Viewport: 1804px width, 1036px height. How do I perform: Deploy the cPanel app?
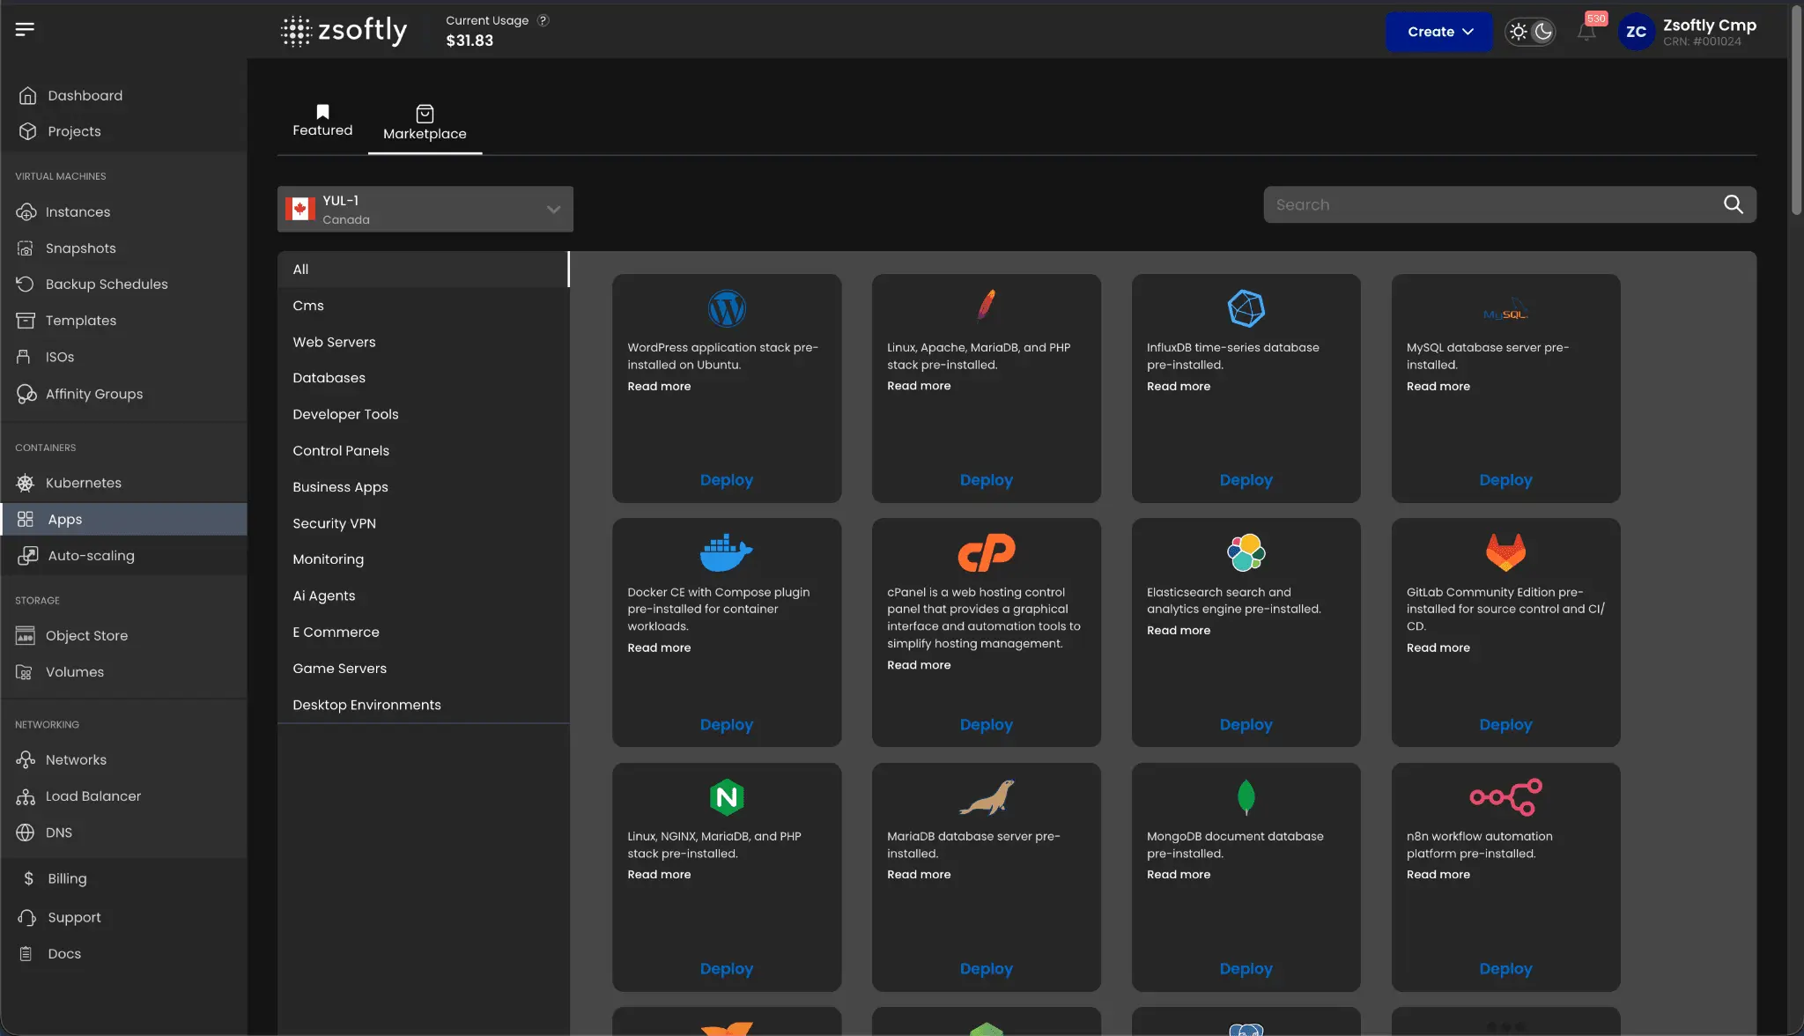tap(987, 725)
